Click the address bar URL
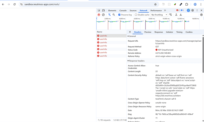 click(x=42, y=4)
